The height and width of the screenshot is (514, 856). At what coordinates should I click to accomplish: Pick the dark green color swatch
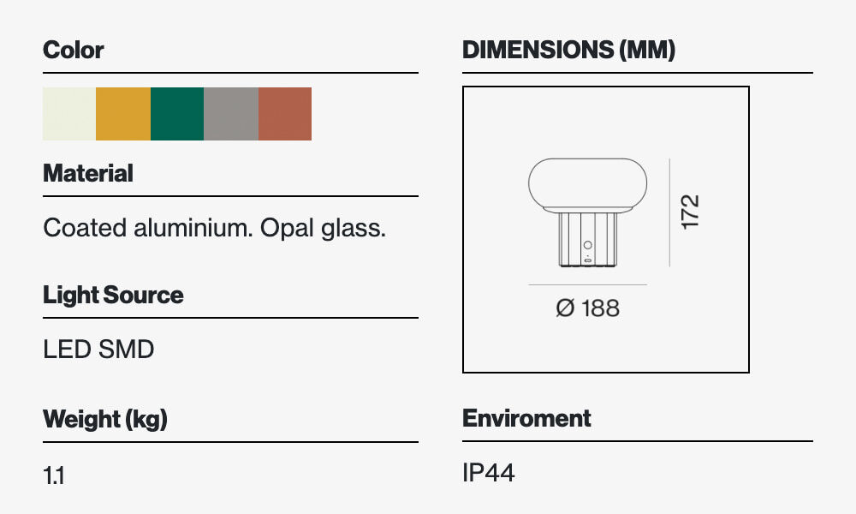click(x=177, y=114)
